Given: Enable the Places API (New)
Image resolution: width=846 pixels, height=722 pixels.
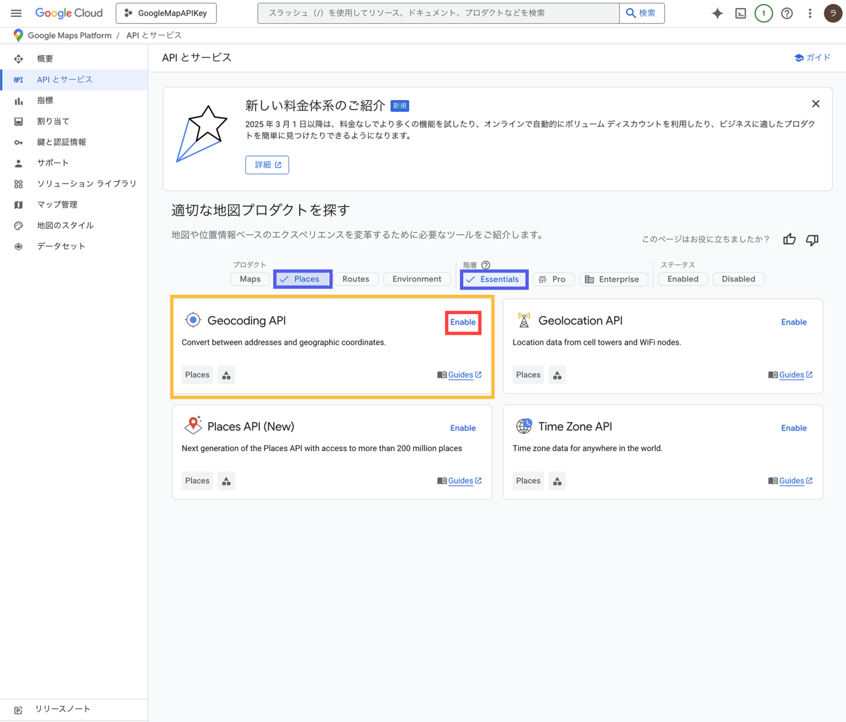Looking at the screenshot, I should pos(463,428).
